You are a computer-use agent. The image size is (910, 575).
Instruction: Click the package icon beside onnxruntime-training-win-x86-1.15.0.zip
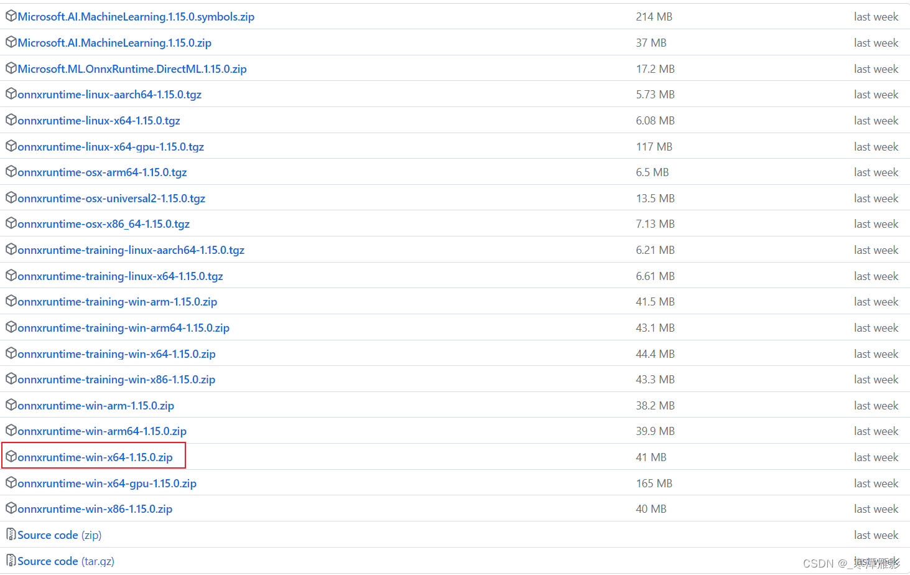pos(11,378)
